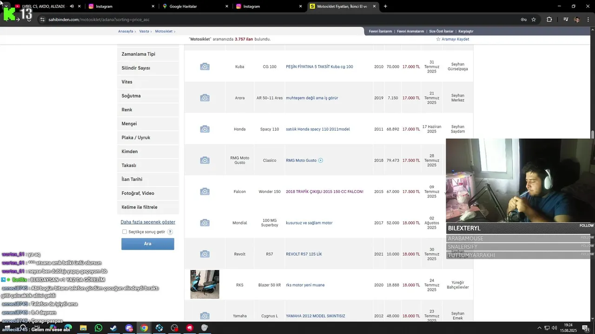Open listing 'muhteşem değil ama iş görür'
This screenshot has height=334, width=595.
click(x=312, y=98)
